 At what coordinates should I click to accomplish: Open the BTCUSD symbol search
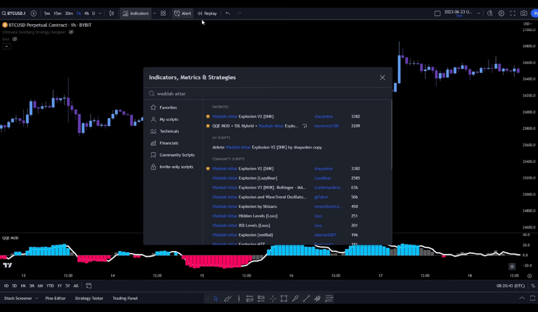[x=14, y=13]
